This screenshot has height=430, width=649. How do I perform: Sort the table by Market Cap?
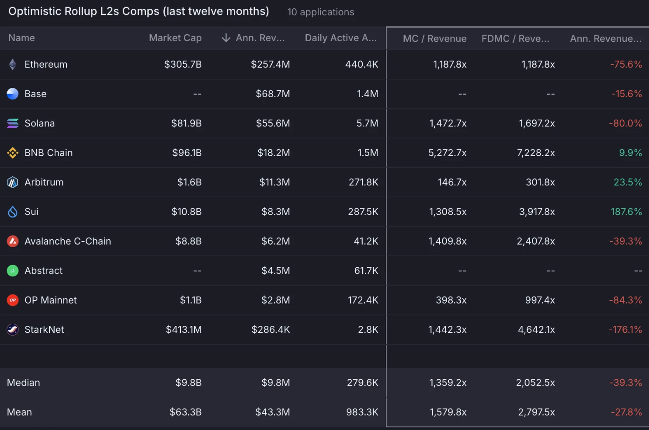pos(175,38)
